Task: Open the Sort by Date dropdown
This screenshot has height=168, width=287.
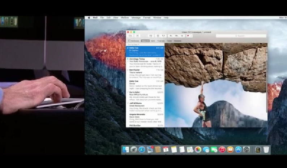Action: [x=133, y=44]
